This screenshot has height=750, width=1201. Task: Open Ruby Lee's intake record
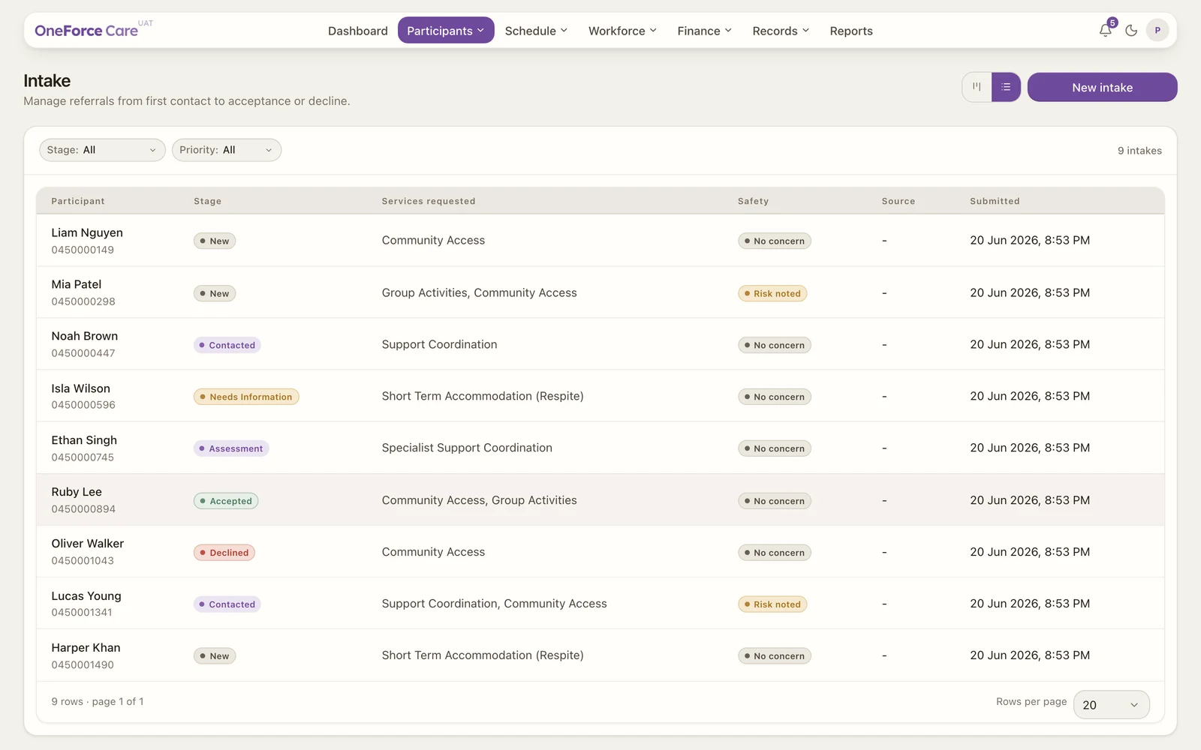click(x=600, y=500)
